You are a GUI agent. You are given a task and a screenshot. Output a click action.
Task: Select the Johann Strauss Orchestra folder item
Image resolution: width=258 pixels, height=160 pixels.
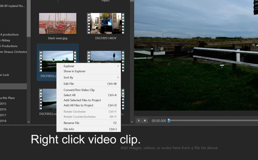(13, 52)
